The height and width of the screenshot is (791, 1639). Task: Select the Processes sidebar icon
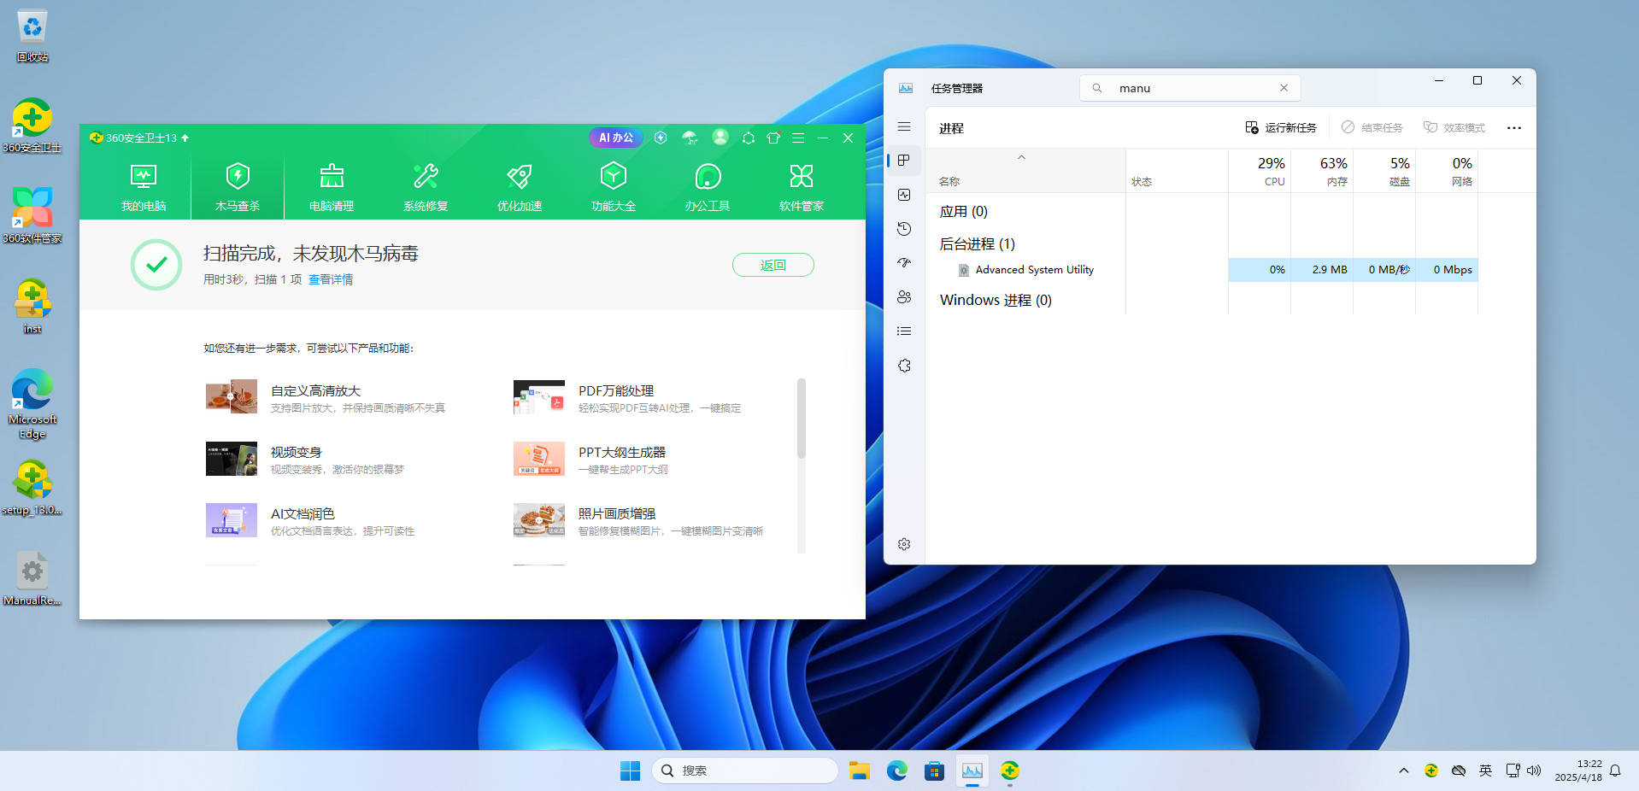click(x=904, y=161)
